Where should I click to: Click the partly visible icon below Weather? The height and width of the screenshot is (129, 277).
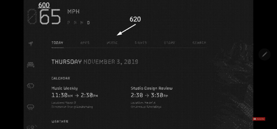31,127
